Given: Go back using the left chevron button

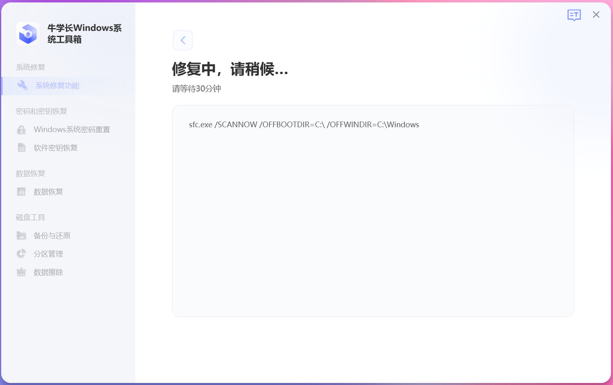Looking at the screenshot, I should pyautogui.click(x=183, y=40).
